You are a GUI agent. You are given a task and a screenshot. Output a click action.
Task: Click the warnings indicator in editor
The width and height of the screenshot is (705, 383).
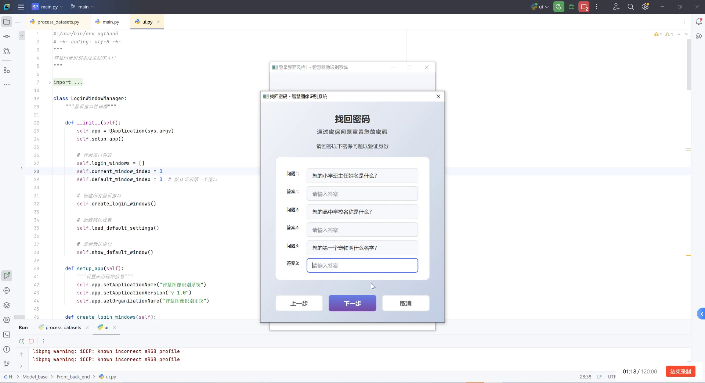tap(664, 34)
